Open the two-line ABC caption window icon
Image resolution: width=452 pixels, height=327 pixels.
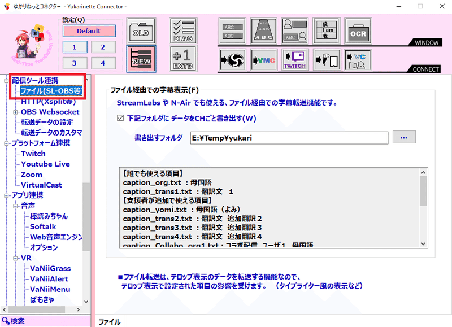[232, 31]
